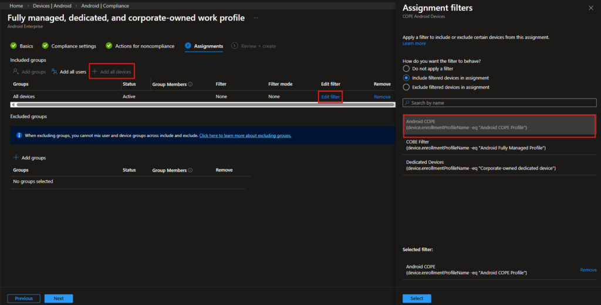Viewport: 601px width, 305px height.
Task: Switch to the Compliance settings tab
Action: click(73, 46)
